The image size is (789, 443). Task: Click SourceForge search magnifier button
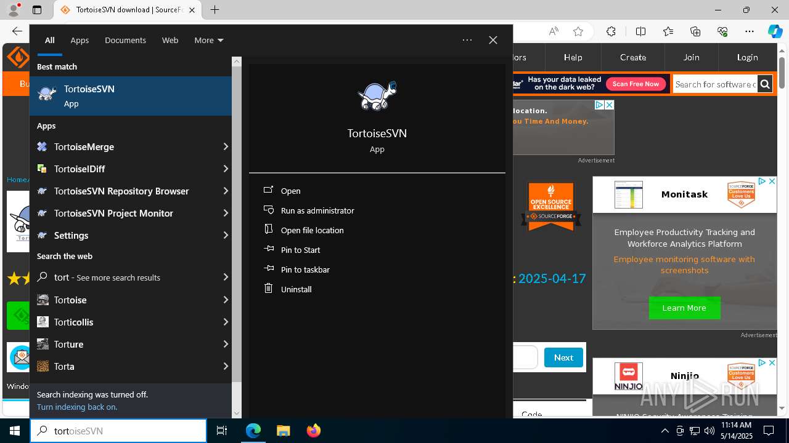[x=765, y=84]
